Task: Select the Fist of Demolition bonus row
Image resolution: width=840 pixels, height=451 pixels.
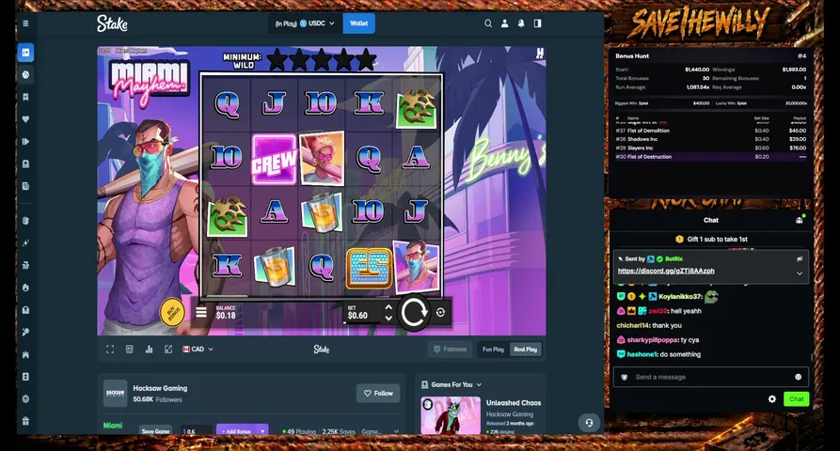Action: click(x=711, y=131)
